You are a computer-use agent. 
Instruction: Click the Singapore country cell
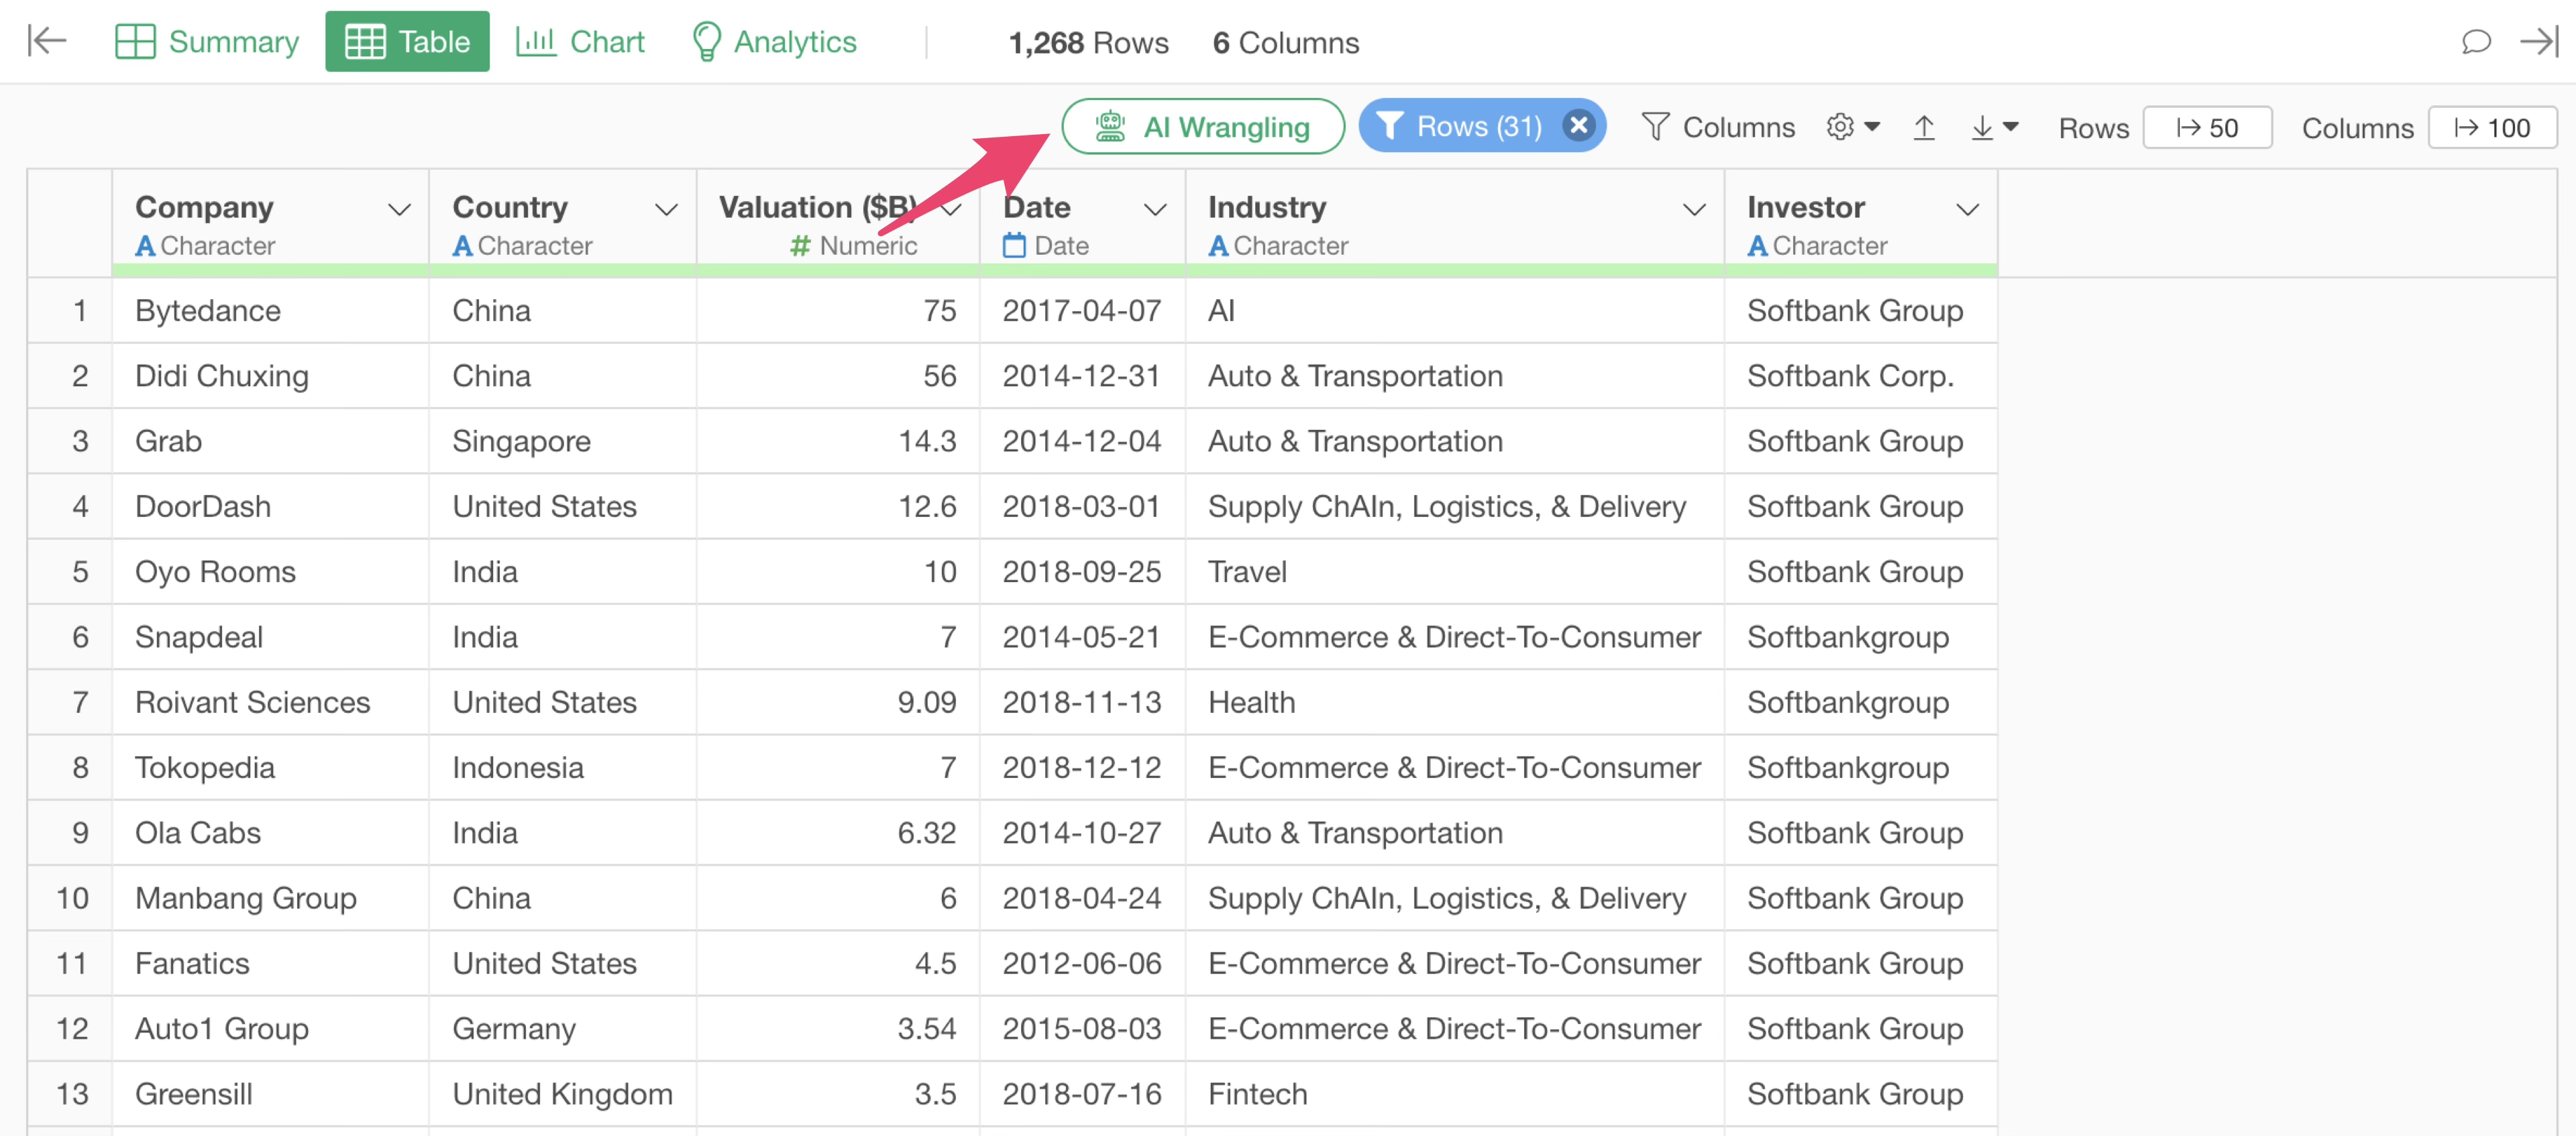[x=562, y=441]
